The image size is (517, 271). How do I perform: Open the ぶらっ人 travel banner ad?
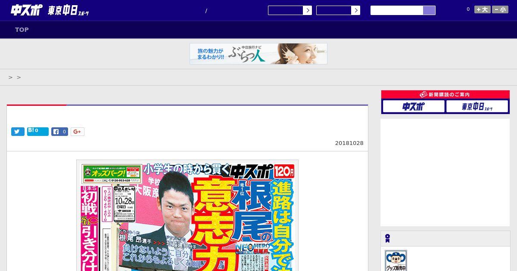258,54
